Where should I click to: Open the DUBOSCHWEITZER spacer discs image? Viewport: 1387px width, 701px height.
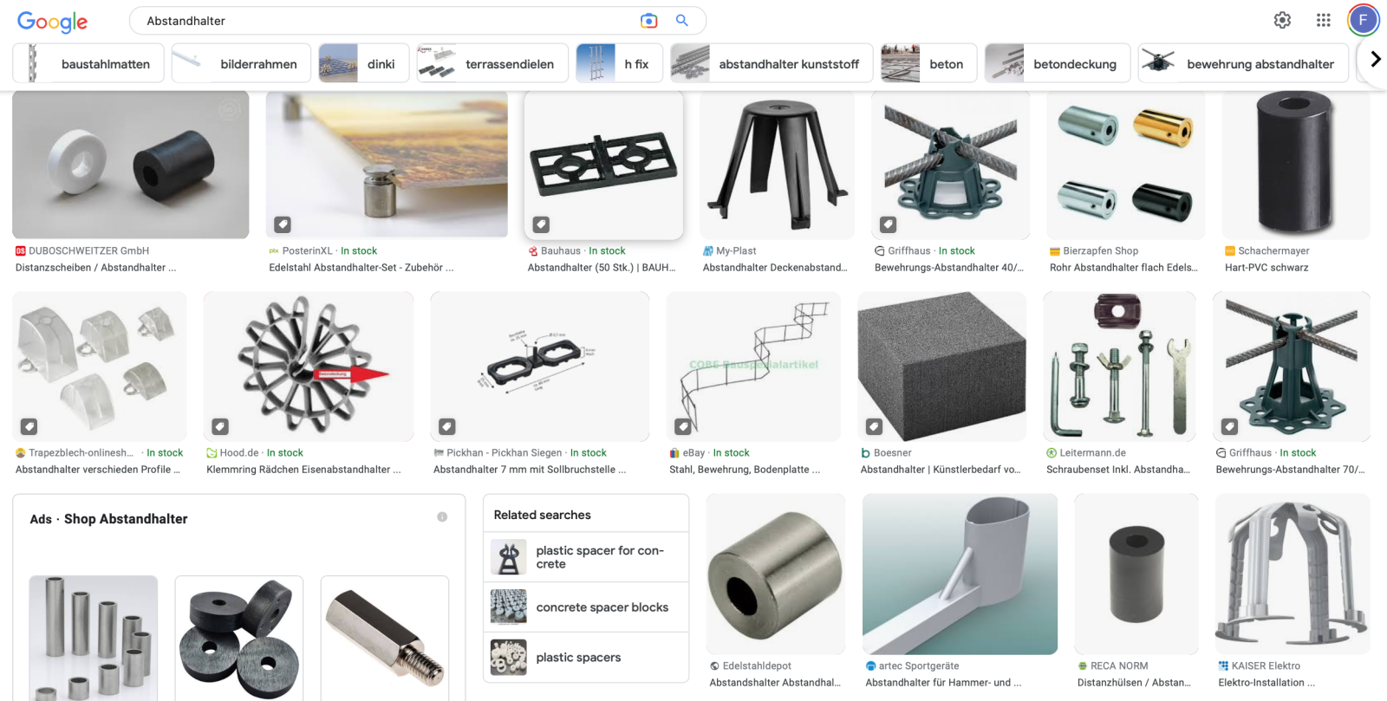(x=131, y=165)
